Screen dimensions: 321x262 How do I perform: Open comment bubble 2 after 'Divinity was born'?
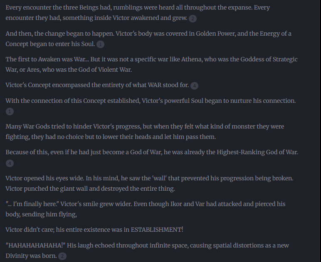62,256
